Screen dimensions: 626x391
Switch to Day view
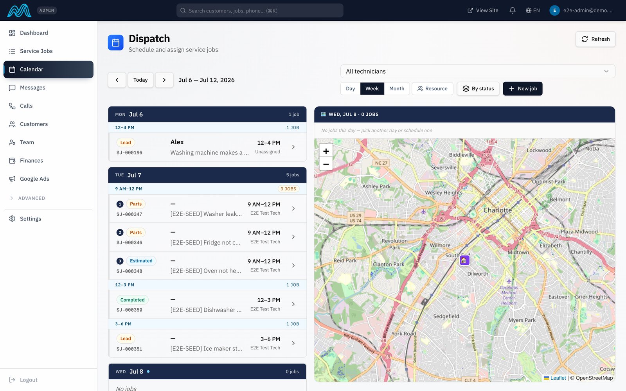tap(351, 89)
